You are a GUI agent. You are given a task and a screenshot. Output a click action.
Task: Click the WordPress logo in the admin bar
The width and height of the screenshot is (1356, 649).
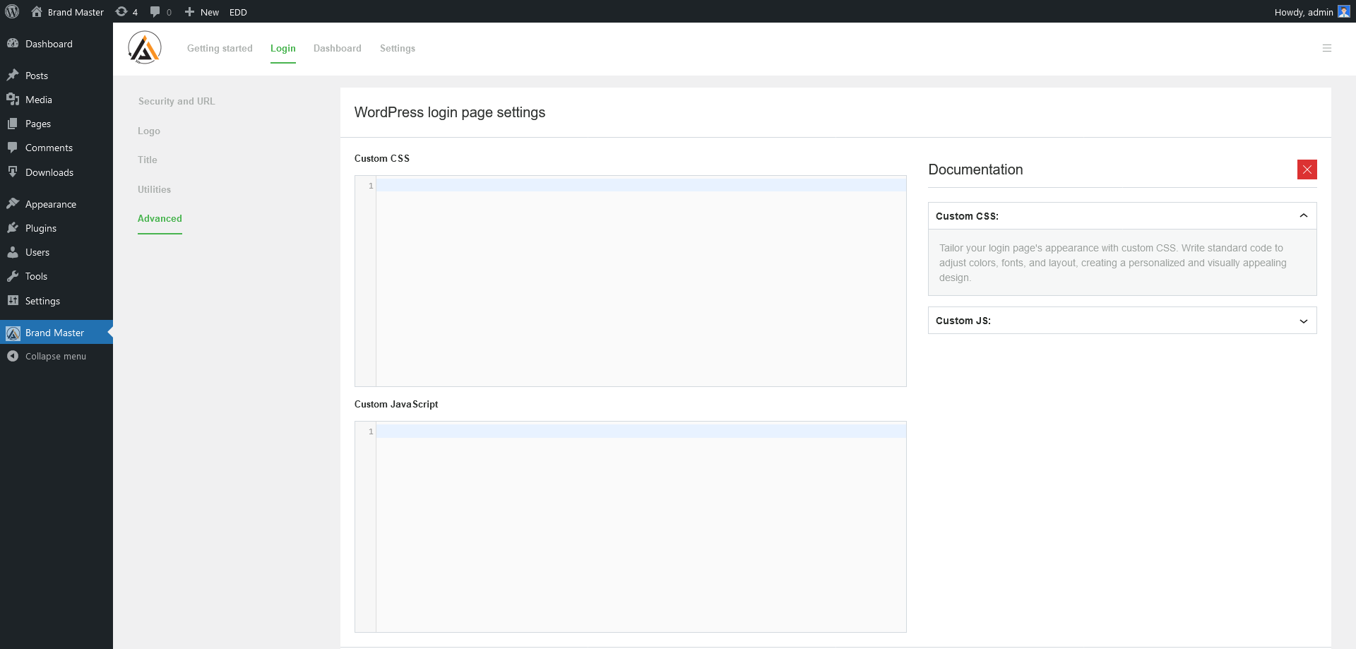(11, 11)
